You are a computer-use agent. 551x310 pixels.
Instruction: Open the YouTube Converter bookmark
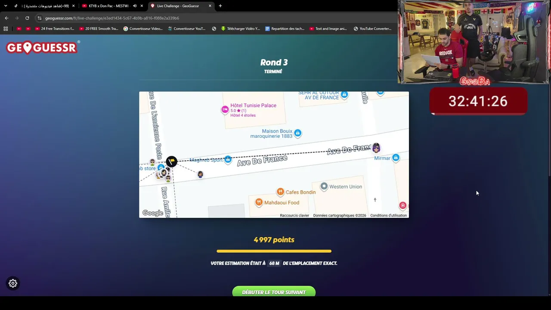click(372, 29)
